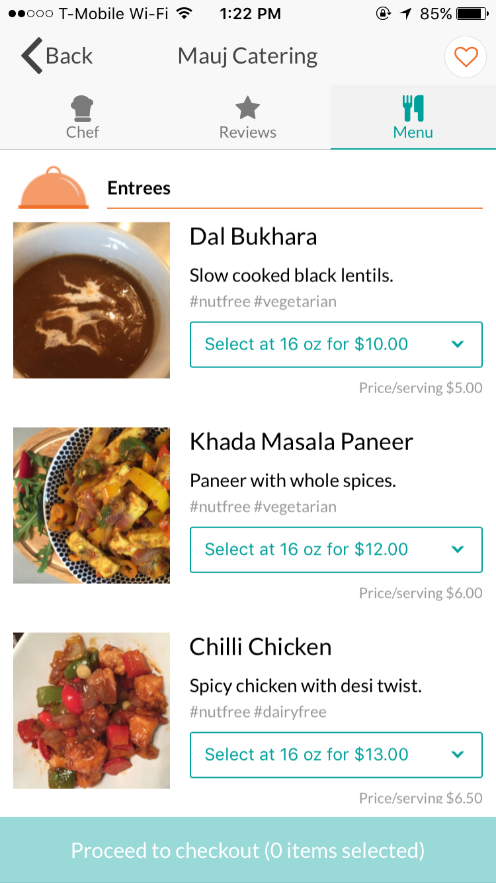The height and width of the screenshot is (883, 496).
Task: Tap the back arrow icon
Action: pos(31,56)
